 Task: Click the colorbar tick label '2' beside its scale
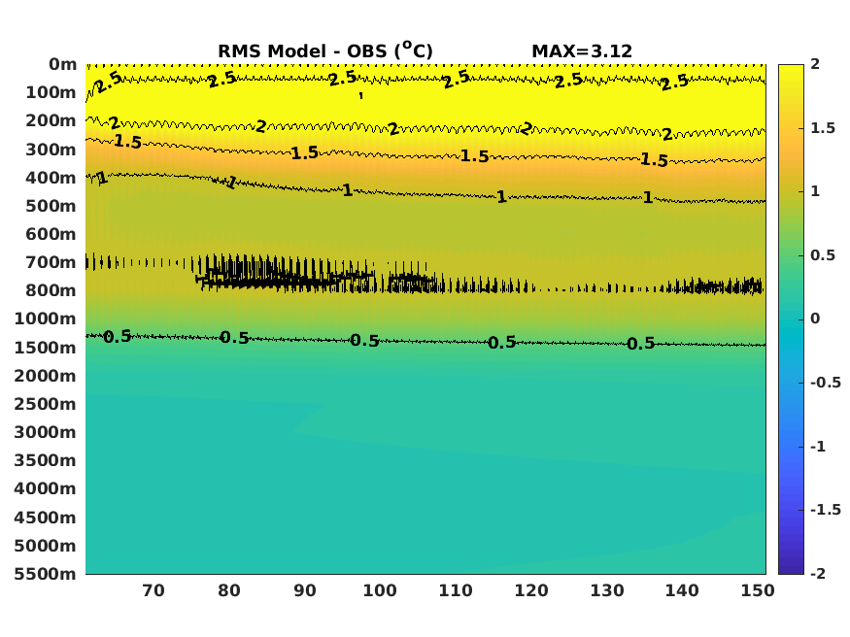(815, 64)
